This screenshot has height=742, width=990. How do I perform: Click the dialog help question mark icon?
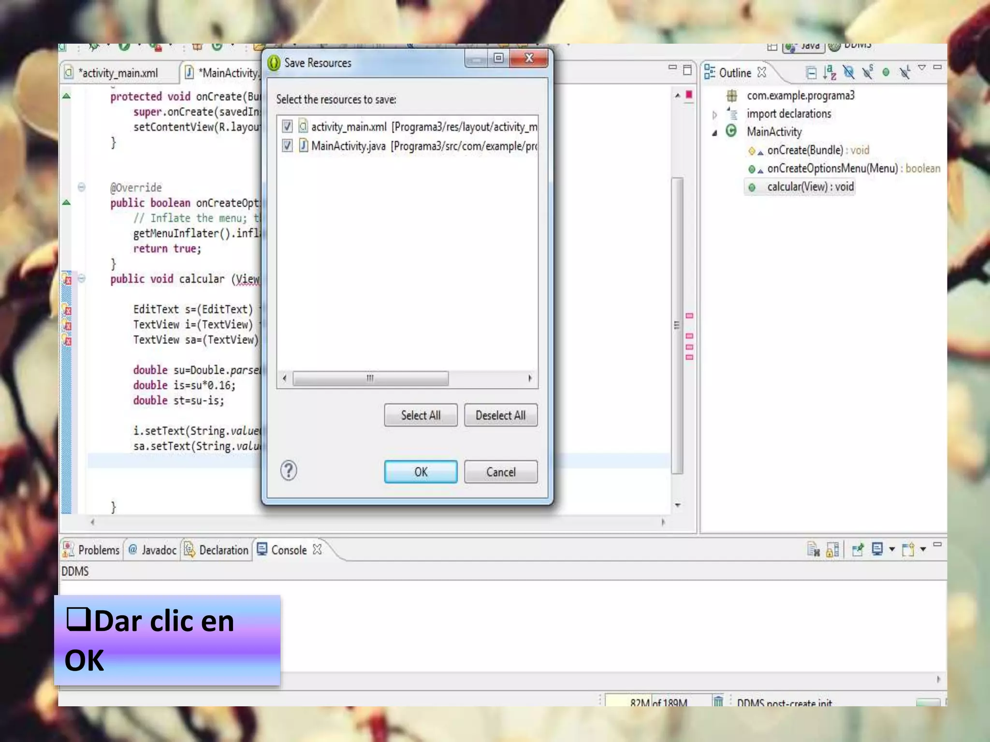[289, 471]
